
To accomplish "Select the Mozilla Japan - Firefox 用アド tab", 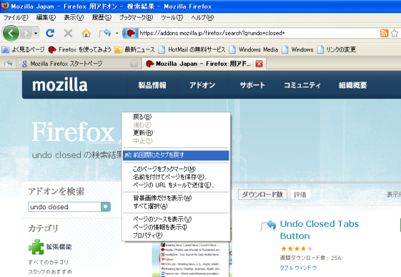I will tap(199, 64).
